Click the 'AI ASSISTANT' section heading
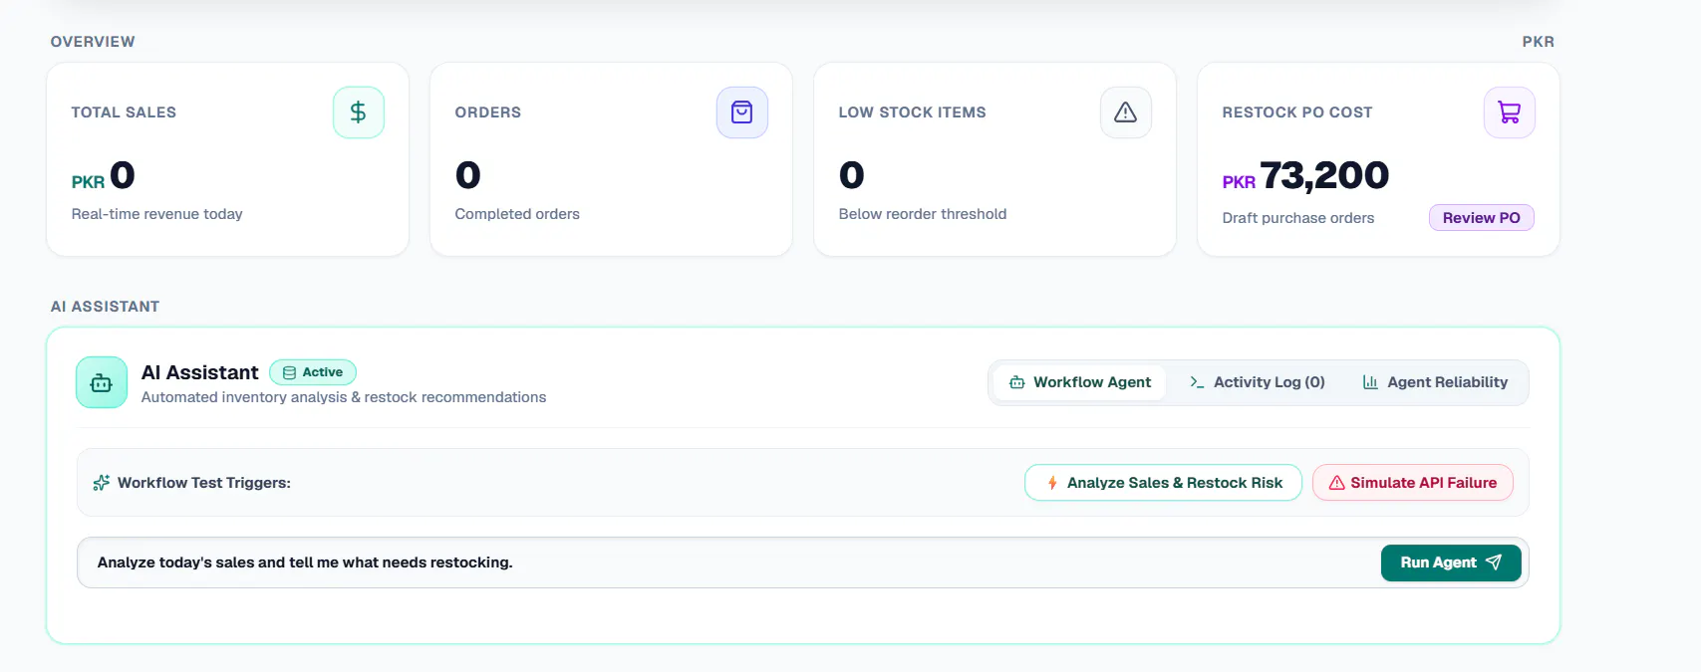 pos(105,307)
